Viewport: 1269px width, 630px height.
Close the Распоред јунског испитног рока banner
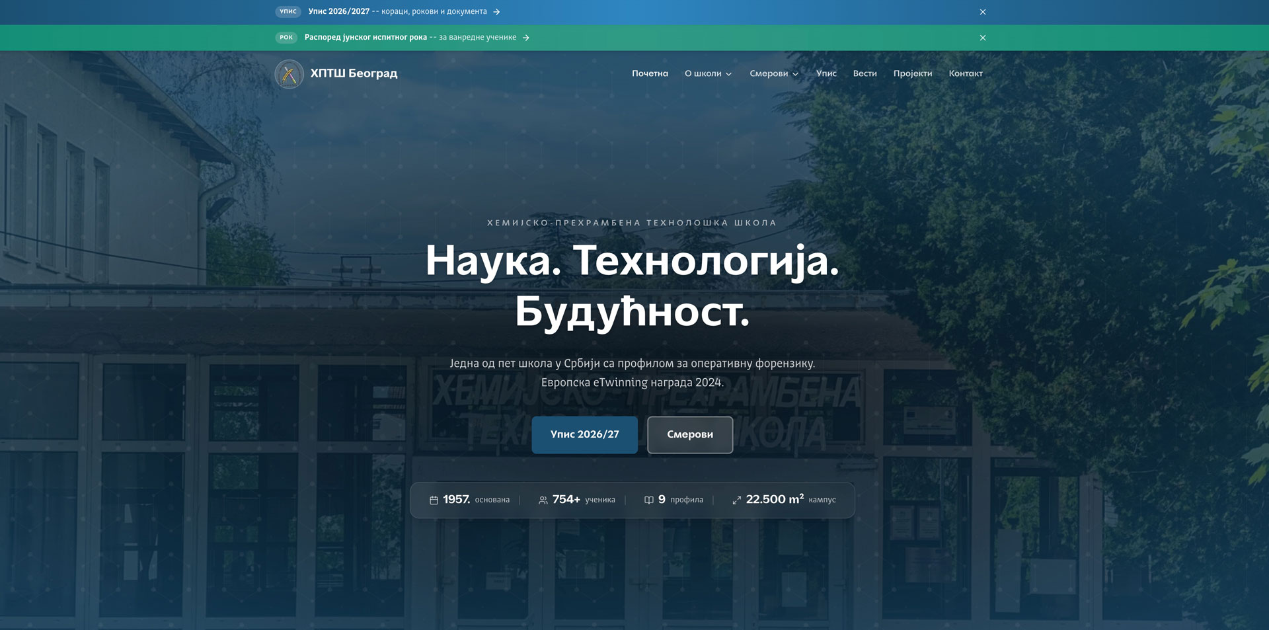click(x=983, y=38)
